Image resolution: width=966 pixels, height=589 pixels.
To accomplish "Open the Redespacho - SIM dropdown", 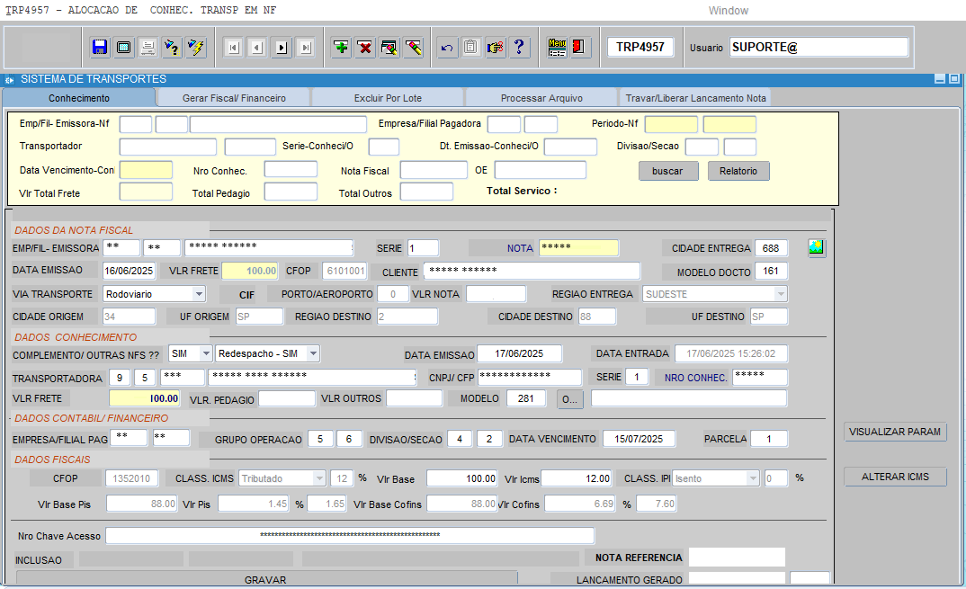I will tap(312, 354).
